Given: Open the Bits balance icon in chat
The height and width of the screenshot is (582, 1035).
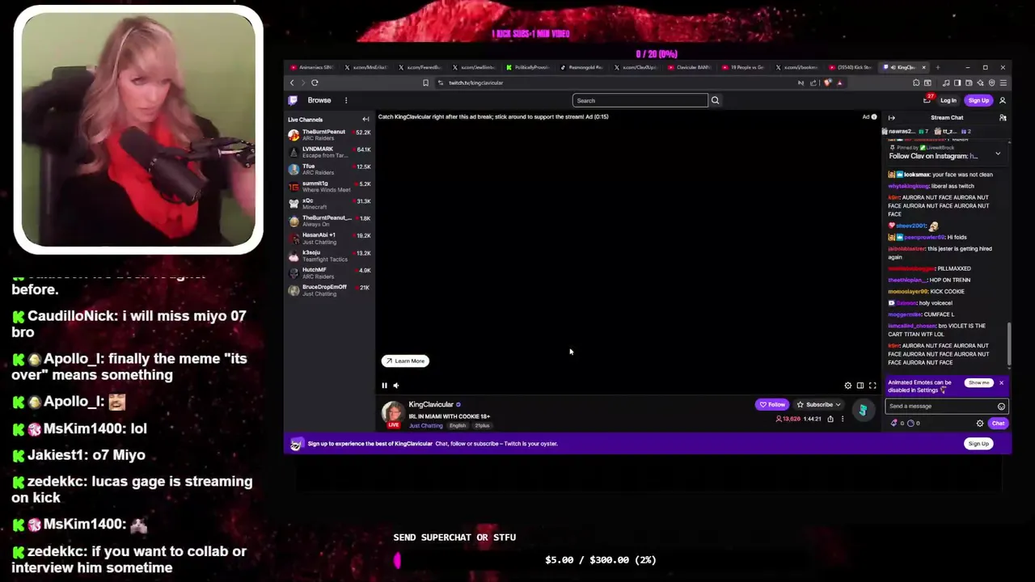Looking at the screenshot, I should tap(895, 423).
